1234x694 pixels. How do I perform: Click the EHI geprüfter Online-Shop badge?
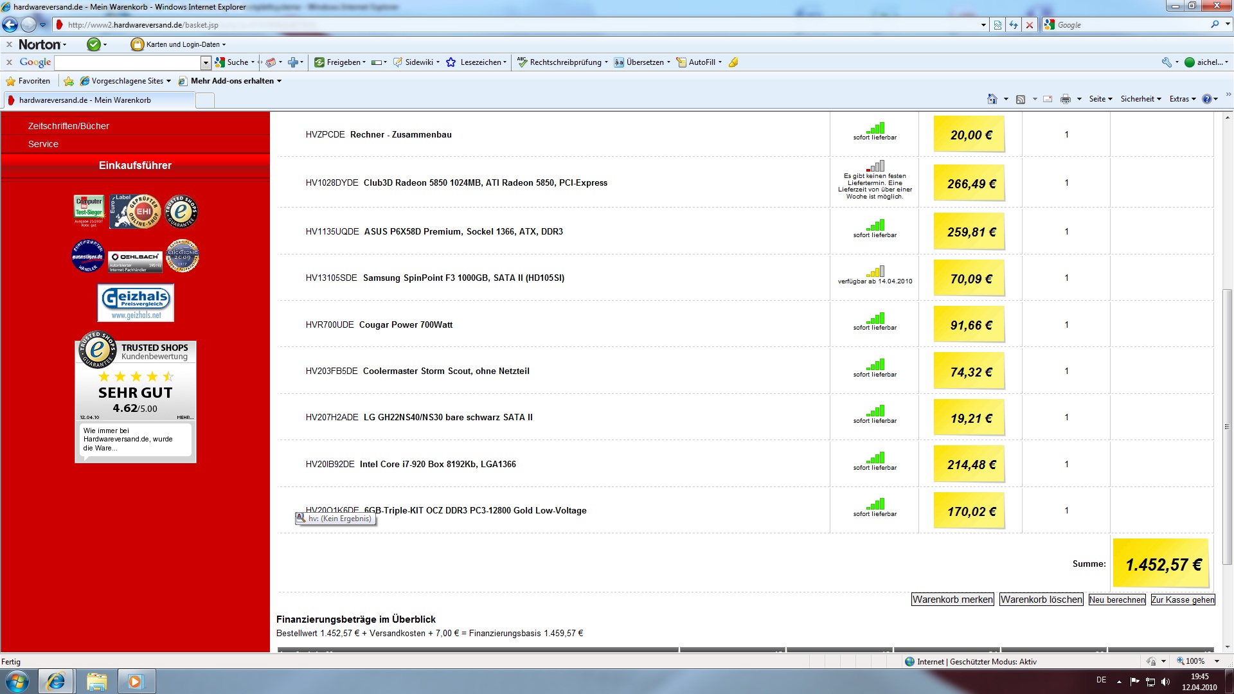135,211
